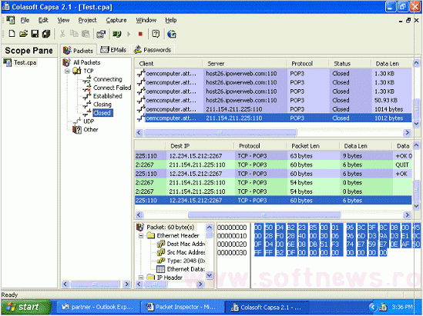Click the New project toolbar icon
The height and width of the screenshot is (316, 423).
tap(12, 34)
